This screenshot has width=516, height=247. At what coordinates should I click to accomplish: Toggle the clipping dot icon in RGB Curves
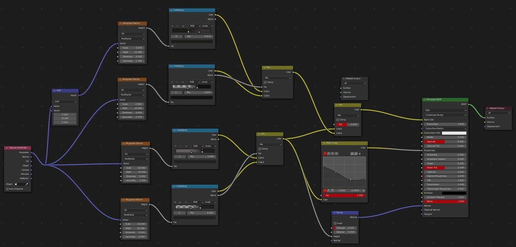pos(360,154)
